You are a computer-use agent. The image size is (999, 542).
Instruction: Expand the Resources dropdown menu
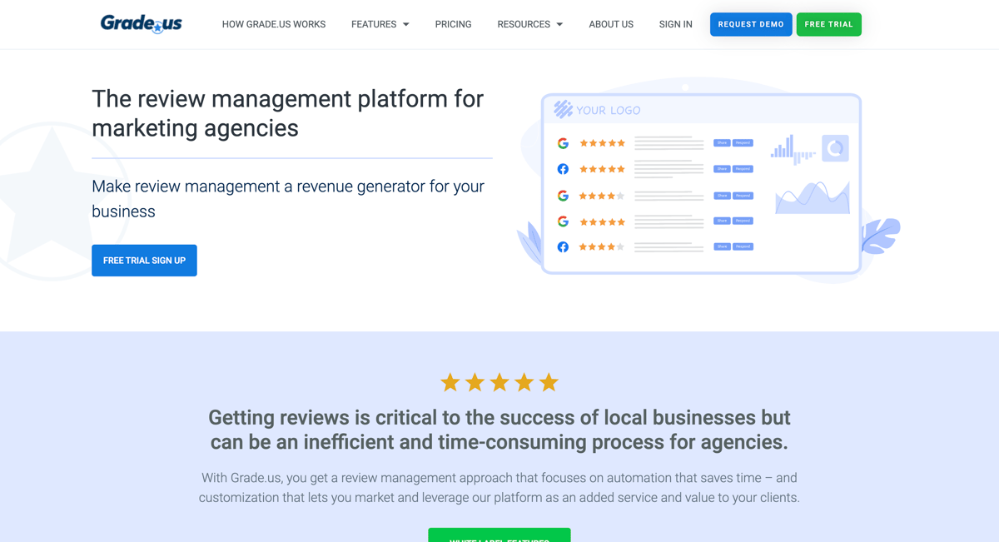[530, 24]
